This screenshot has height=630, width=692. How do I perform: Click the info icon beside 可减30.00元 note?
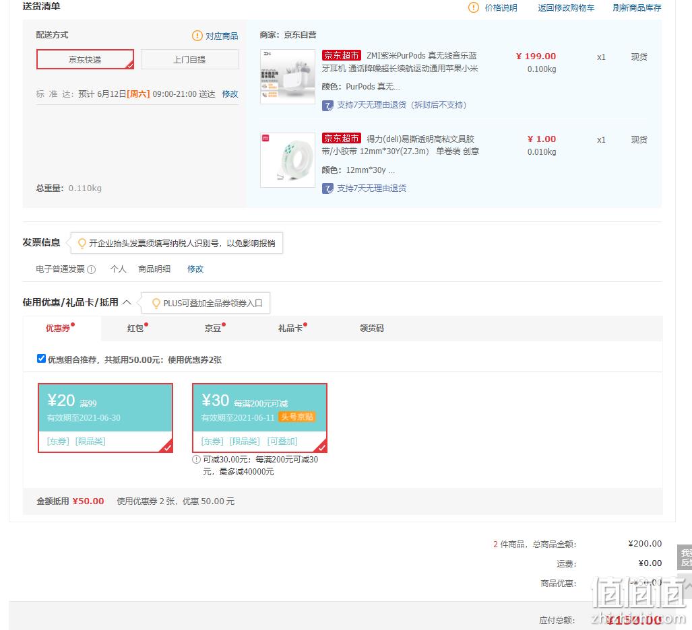[196, 460]
